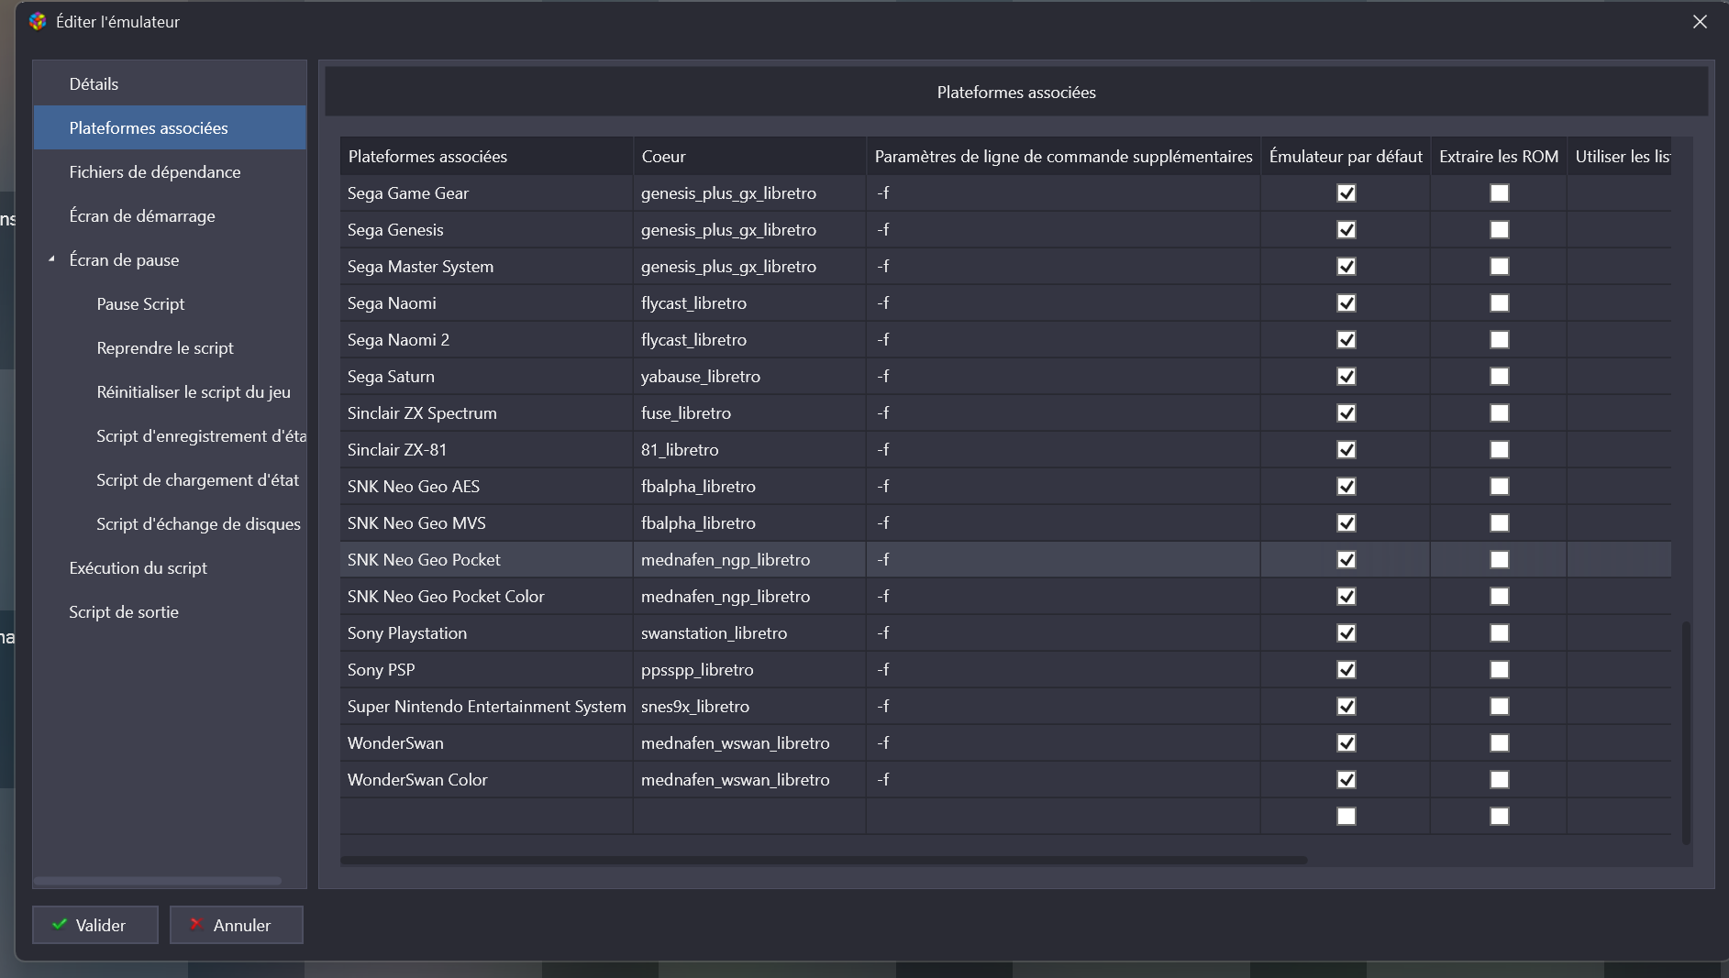Sort by Coeur column header

(749, 156)
